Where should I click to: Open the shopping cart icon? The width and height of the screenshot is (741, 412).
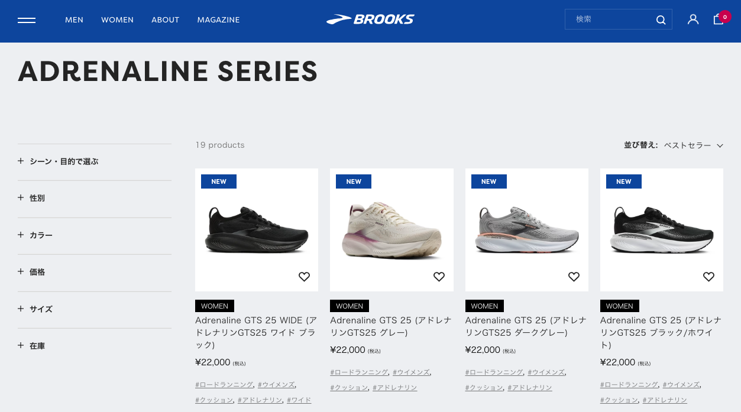[x=719, y=20]
